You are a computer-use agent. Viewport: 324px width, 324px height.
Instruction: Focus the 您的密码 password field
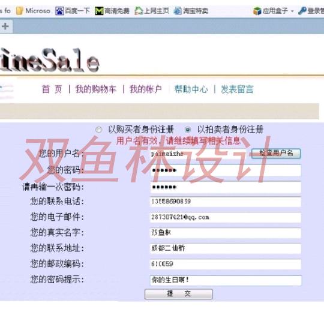tap(226, 170)
